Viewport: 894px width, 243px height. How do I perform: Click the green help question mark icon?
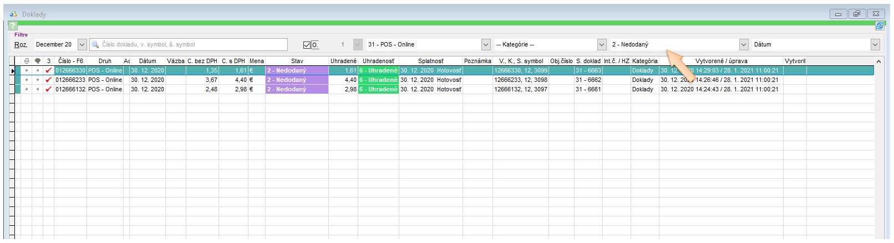point(13,26)
